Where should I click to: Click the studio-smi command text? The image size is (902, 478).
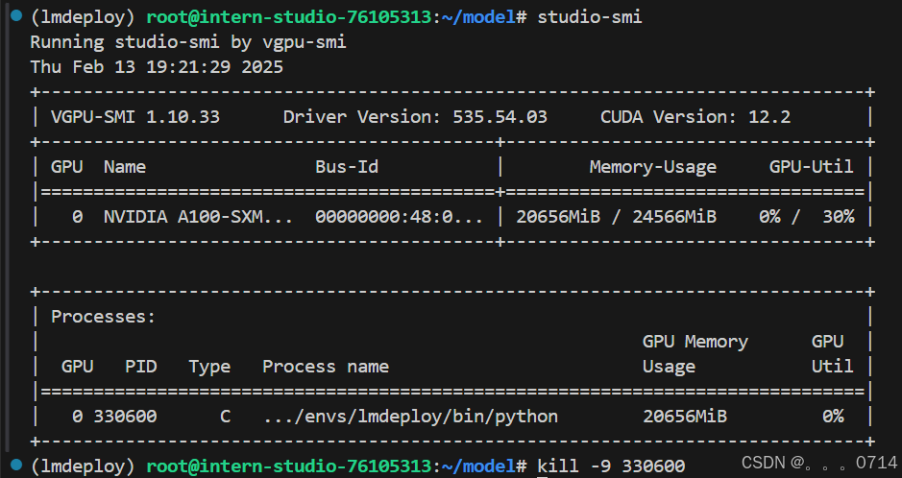tap(590, 17)
